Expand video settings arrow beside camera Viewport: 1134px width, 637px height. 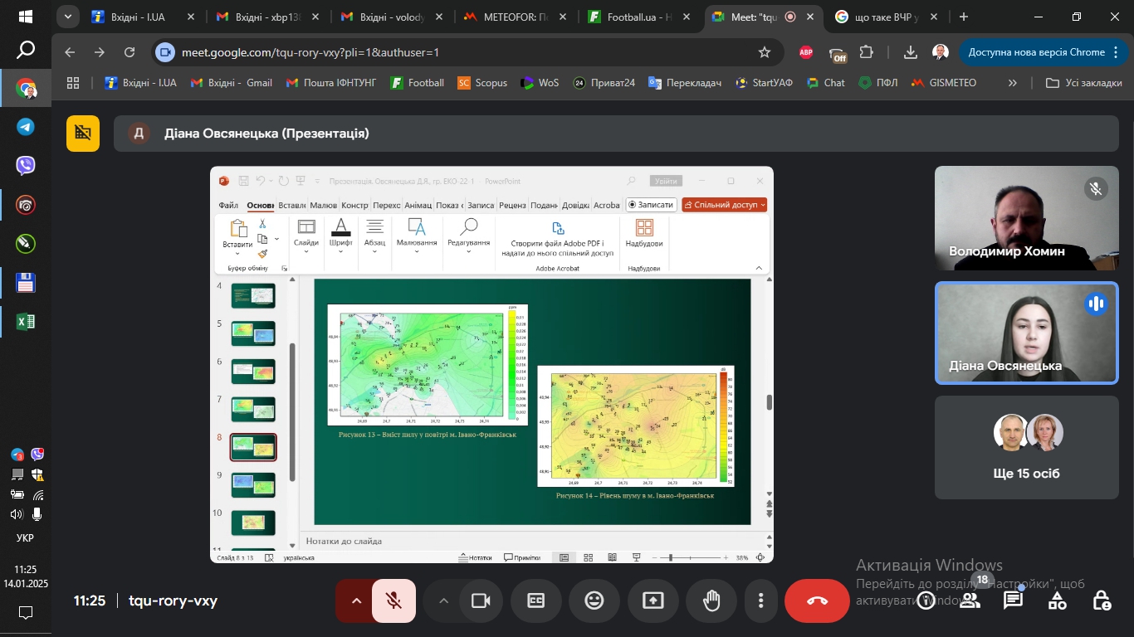[x=443, y=601]
